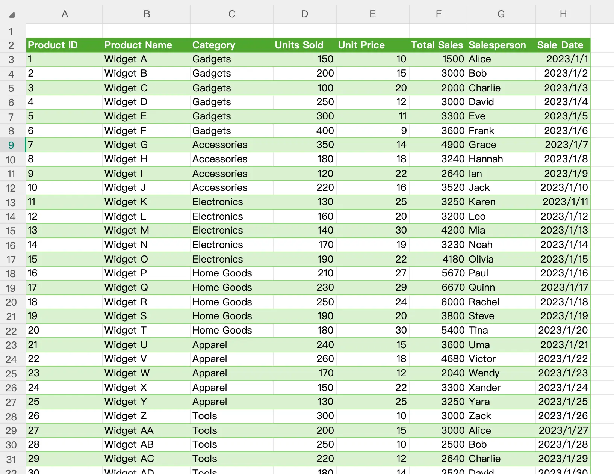Select row 22 header
This screenshot has width=614, height=474.
point(11,331)
